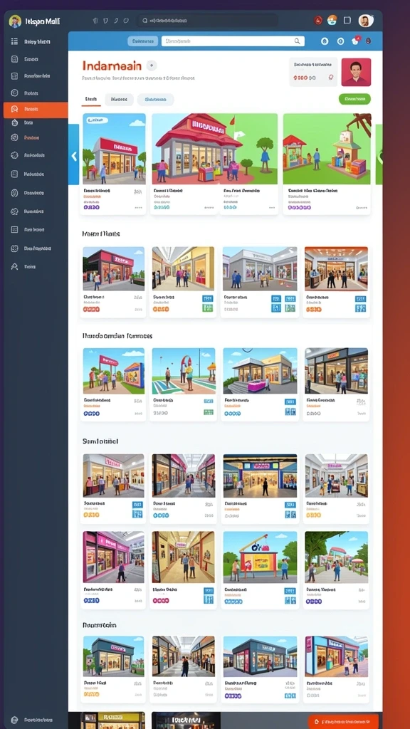Click the left carousel arrow on the featured banner
410x729 pixels.
[x=74, y=157]
